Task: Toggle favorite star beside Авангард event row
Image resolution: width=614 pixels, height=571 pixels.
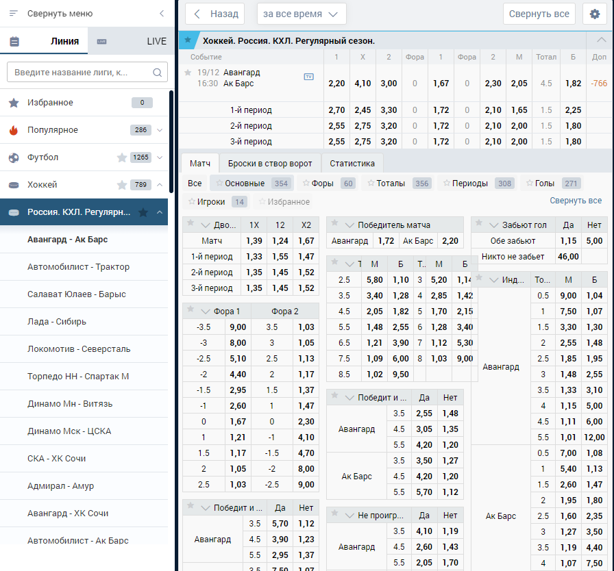Action: click(188, 73)
